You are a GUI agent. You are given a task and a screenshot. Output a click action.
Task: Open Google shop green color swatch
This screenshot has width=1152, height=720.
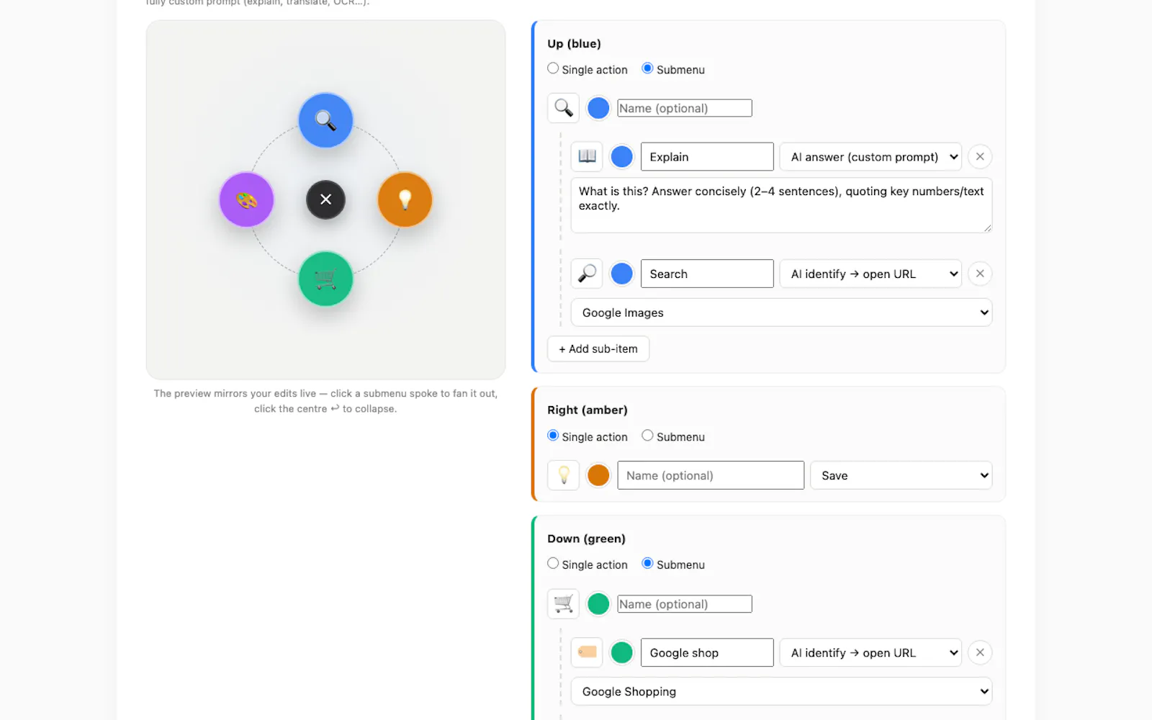pyautogui.click(x=621, y=652)
